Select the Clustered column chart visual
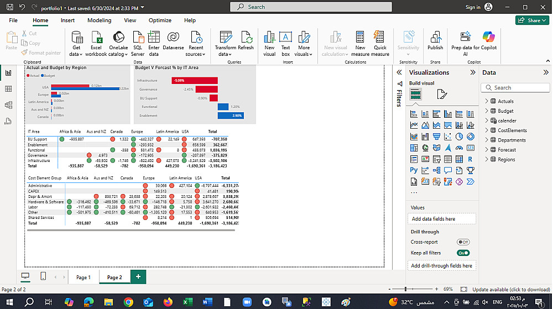 447,114
